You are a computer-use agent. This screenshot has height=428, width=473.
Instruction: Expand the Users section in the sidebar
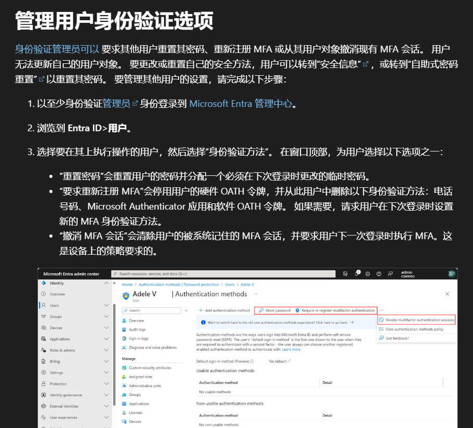[x=106, y=305]
